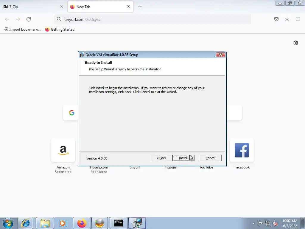Screen dimensions: 305x229
Task: Show hidden system tray icons
Action: click(x=253, y=223)
